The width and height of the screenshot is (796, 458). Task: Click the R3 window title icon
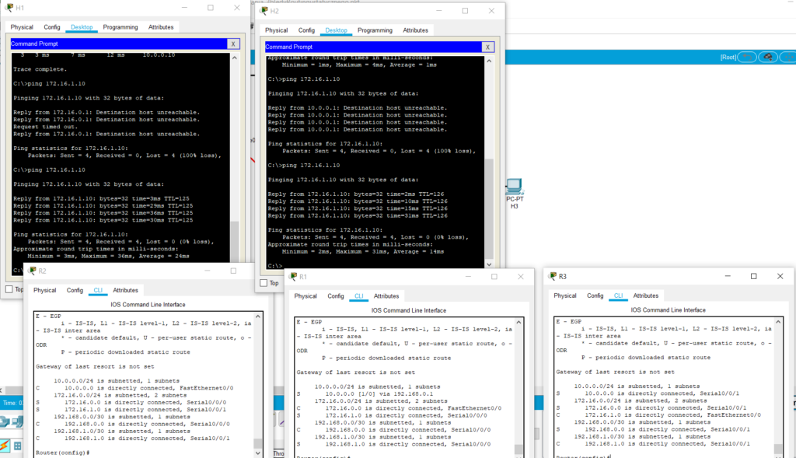[x=550, y=276]
